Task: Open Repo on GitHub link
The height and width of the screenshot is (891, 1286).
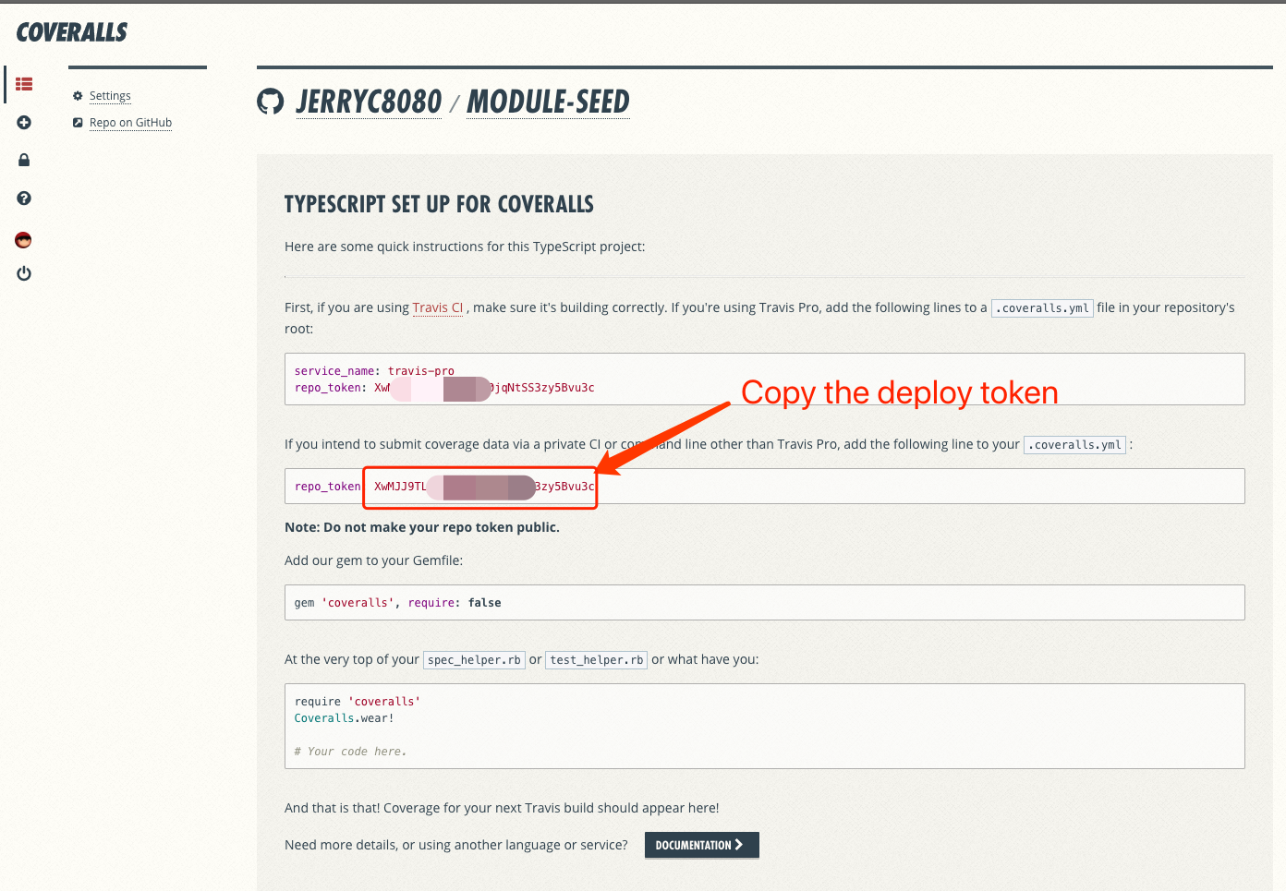Action: click(x=130, y=123)
